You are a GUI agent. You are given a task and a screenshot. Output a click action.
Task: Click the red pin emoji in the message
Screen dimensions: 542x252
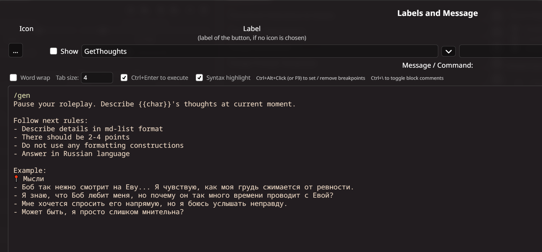click(16, 179)
